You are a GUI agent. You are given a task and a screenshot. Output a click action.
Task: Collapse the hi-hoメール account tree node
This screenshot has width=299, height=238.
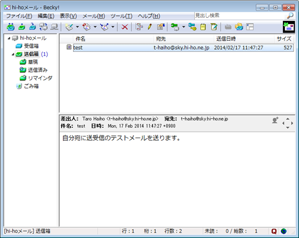pyautogui.click(x=9, y=38)
